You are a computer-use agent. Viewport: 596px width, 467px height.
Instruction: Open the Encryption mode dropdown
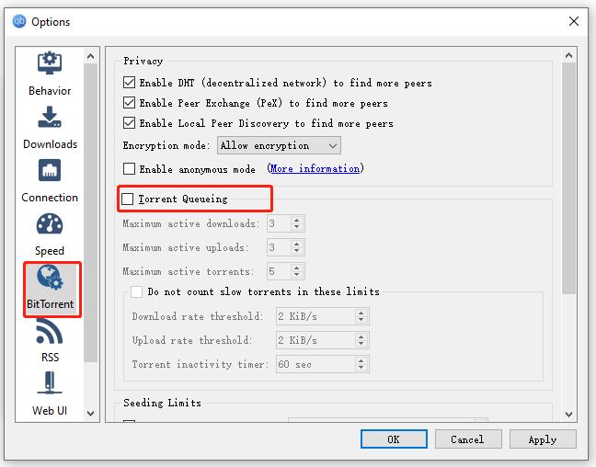tap(279, 145)
